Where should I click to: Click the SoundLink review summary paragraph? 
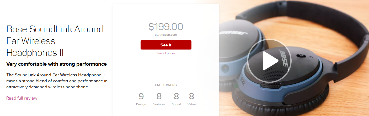(x=57, y=81)
